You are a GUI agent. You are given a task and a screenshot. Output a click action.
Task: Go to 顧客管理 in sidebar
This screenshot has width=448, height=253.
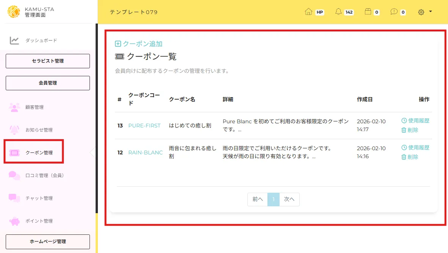[x=34, y=107]
